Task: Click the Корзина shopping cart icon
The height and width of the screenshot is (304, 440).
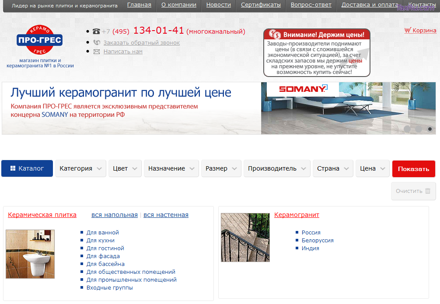Action: (407, 30)
